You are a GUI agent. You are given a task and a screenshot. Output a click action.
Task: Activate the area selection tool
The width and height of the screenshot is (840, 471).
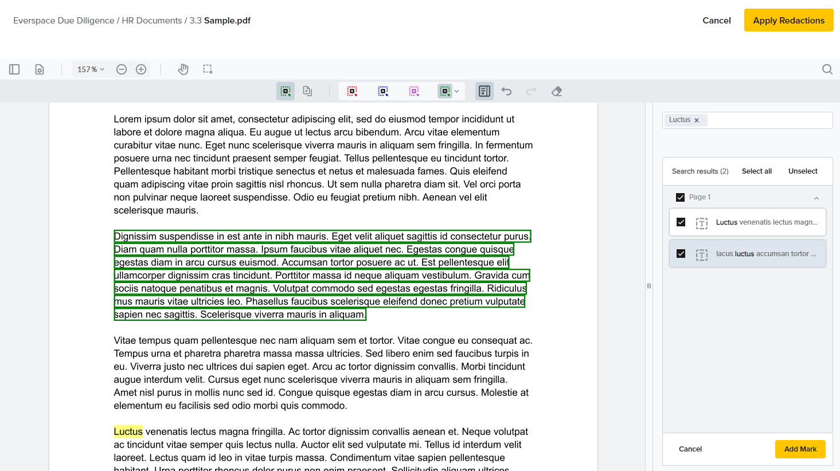click(208, 69)
